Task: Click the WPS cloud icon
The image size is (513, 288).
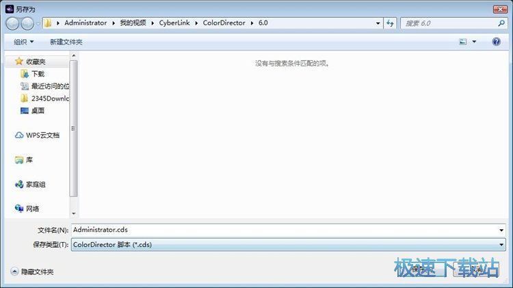Action: (19, 135)
